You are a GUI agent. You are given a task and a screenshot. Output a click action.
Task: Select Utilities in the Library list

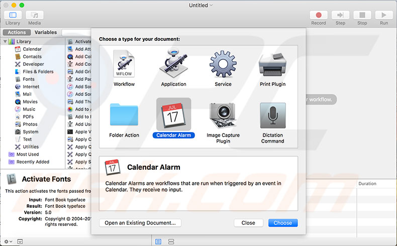point(31,147)
